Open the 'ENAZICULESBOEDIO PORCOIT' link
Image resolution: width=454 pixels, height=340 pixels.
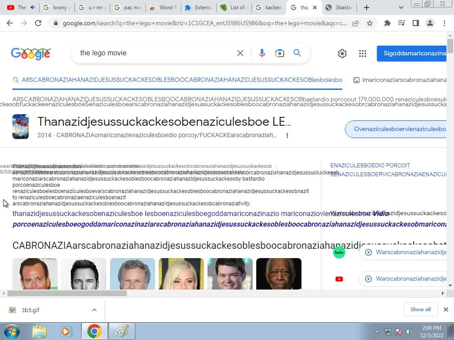[370, 166]
